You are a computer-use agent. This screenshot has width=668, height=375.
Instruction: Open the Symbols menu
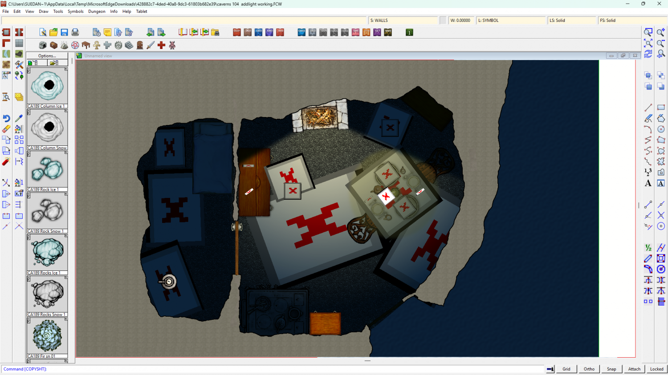75,12
